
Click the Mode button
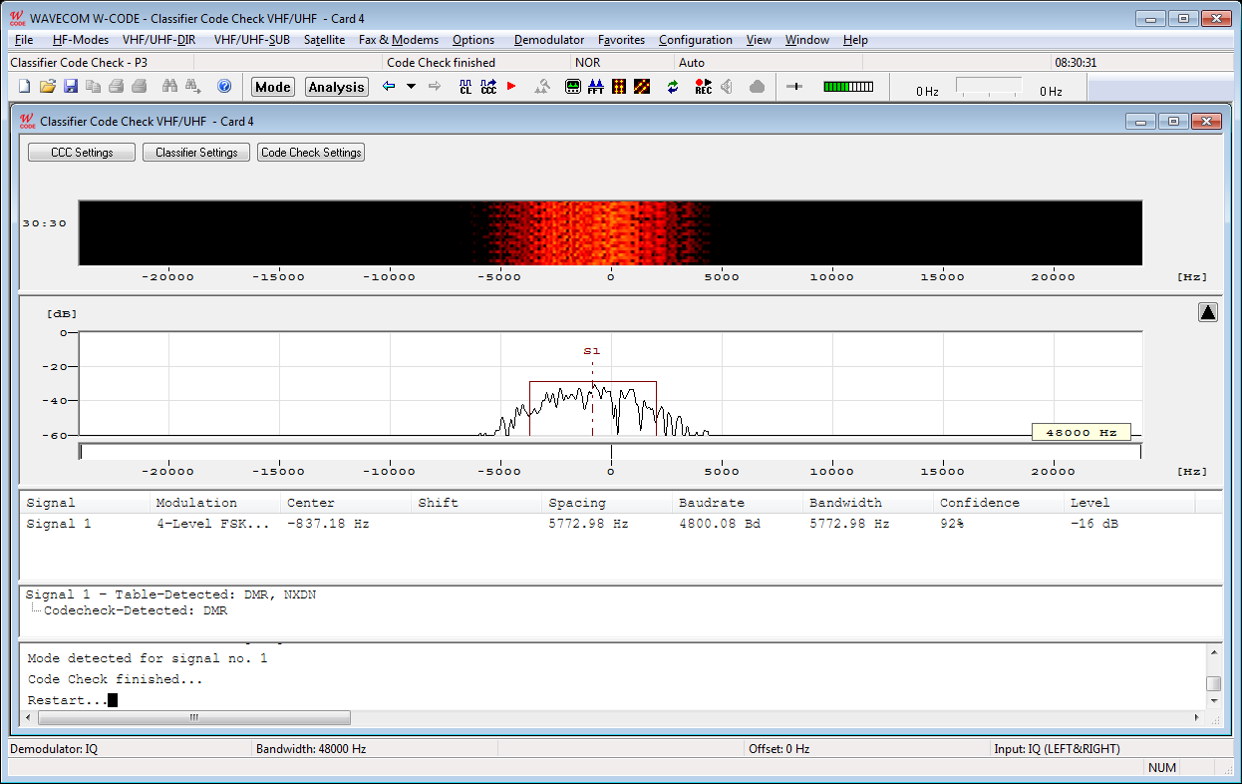point(273,87)
